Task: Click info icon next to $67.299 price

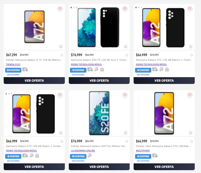Action: click(x=62, y=55)
